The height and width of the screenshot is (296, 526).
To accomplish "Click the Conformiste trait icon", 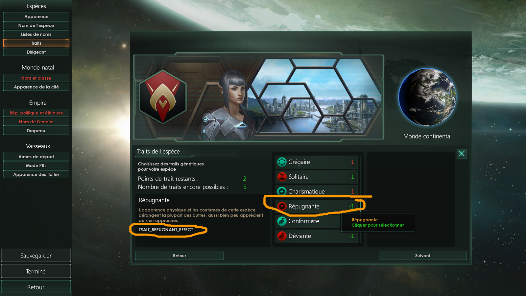I will point(282,221).
